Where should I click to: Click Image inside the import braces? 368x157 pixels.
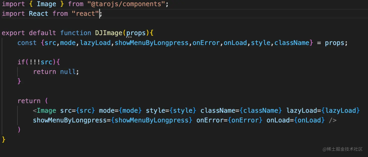click(x=46, y=4)
